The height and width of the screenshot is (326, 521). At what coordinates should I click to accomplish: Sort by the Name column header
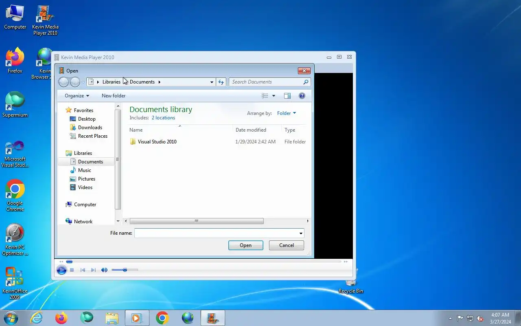pos(181,130)
